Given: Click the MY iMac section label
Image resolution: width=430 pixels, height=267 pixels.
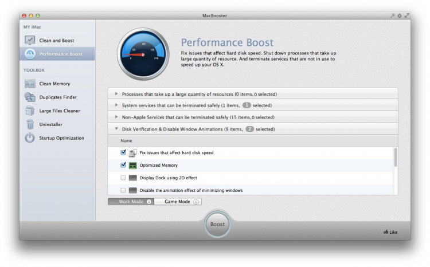Looking at the screenshot, I should 32,27.
